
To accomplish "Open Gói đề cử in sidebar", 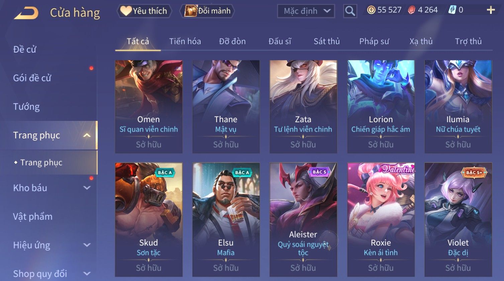I will (x=32, y=78).
